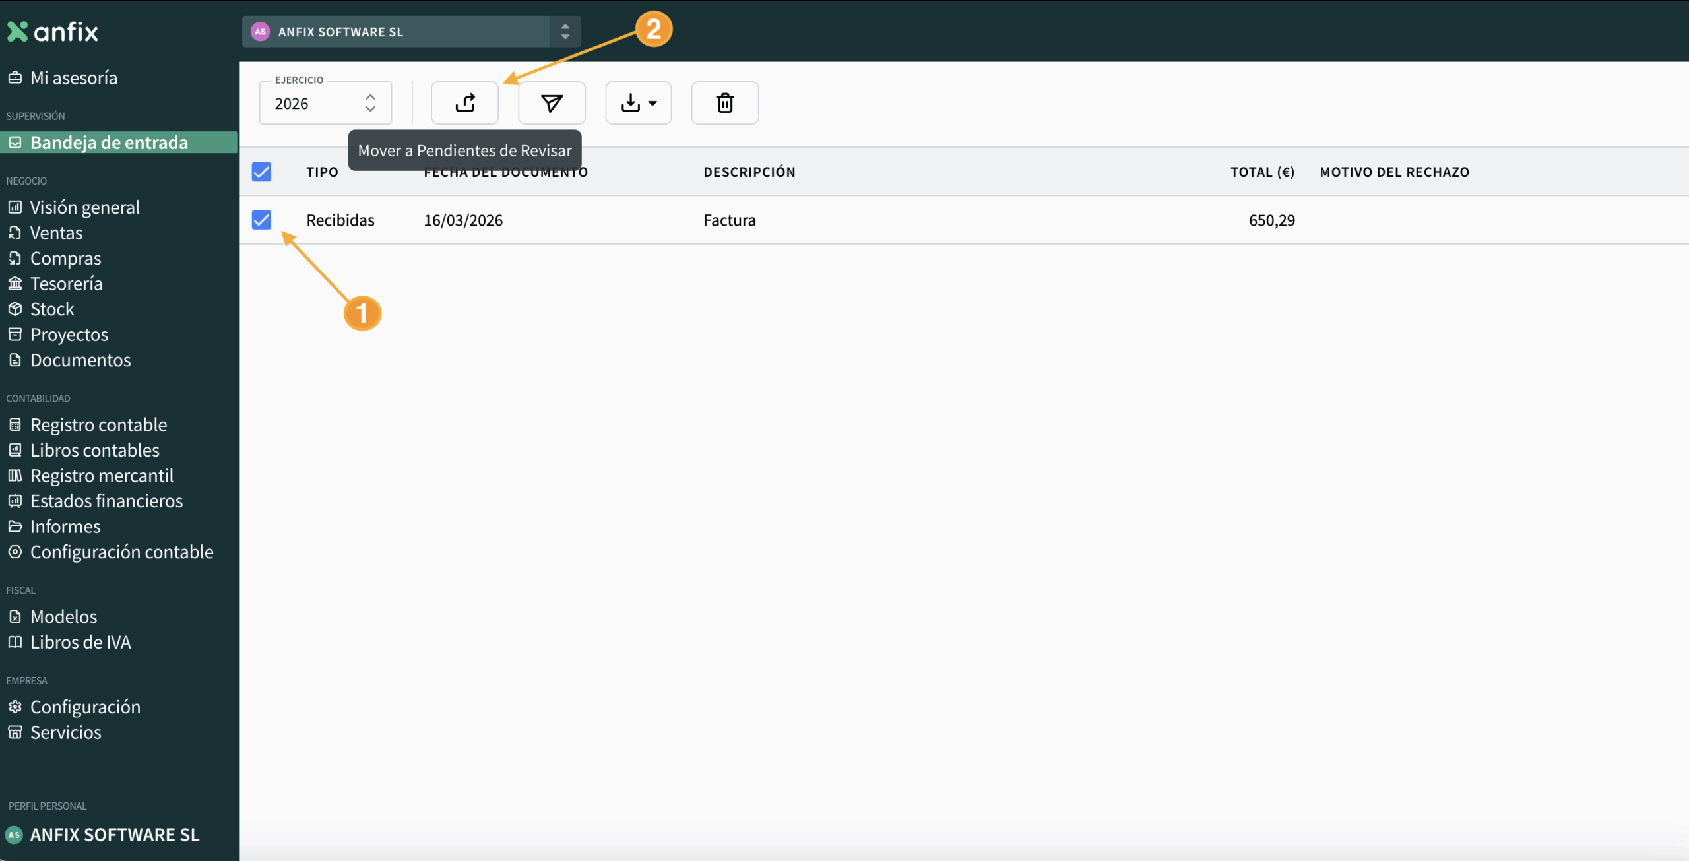
Task: Go to the Libros de IVA section
Action: coord(80,642)
